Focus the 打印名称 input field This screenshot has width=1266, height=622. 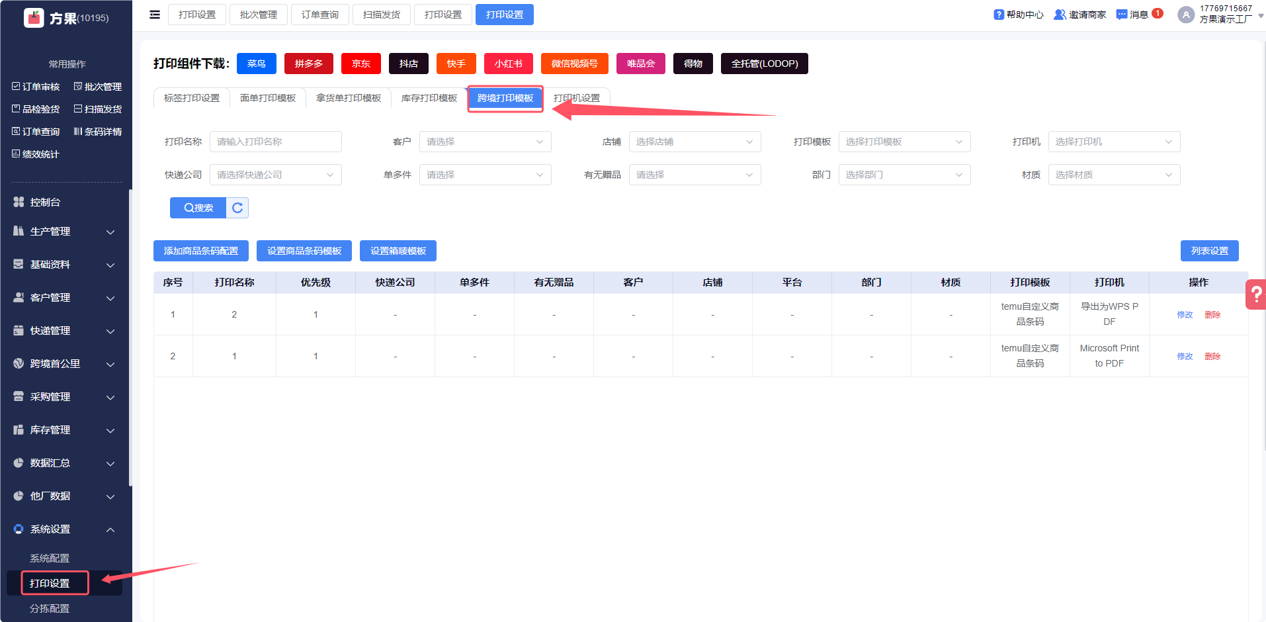(x=276, y=142)
